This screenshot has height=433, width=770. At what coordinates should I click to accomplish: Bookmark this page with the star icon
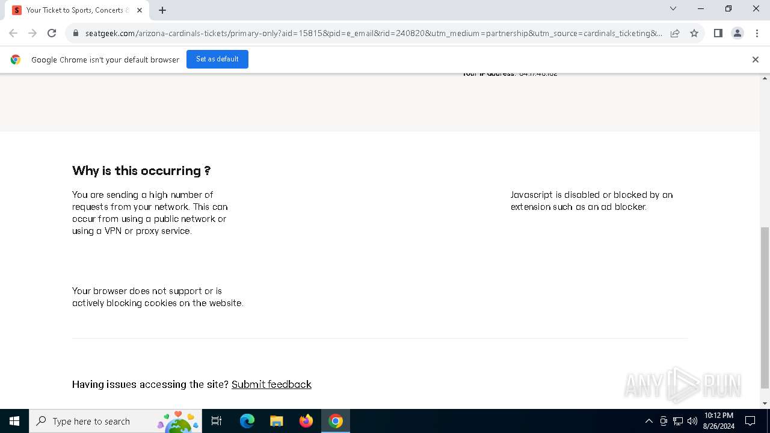(694, 33)
